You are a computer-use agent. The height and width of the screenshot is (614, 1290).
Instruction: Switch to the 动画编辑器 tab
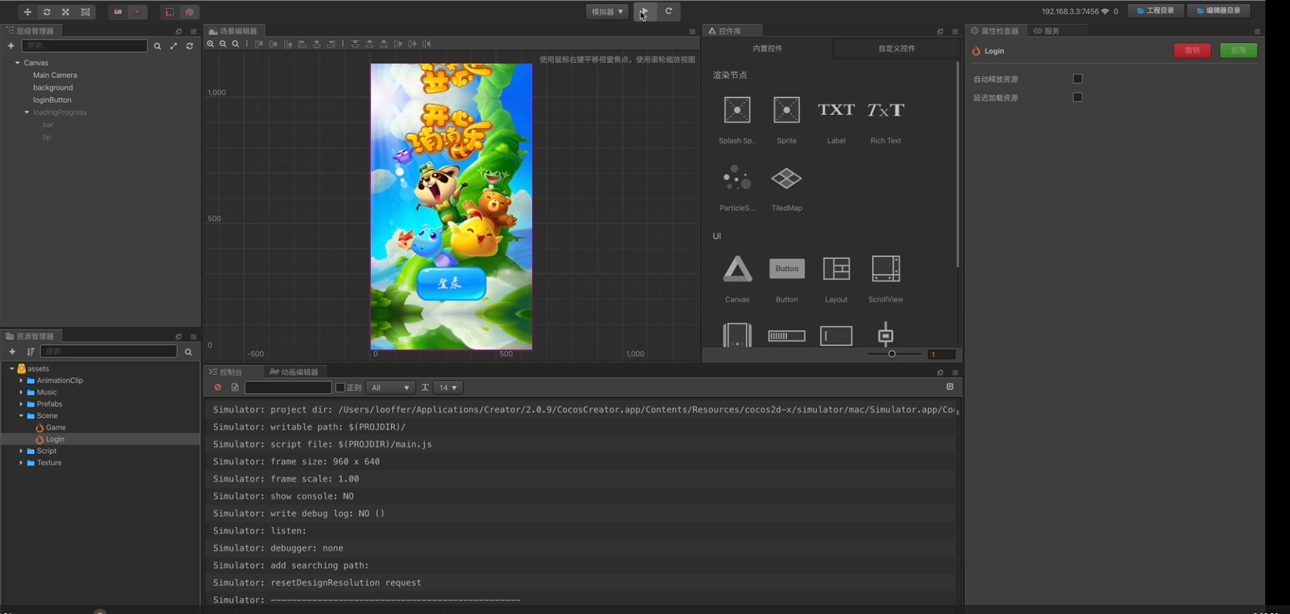tap(294, 372)
